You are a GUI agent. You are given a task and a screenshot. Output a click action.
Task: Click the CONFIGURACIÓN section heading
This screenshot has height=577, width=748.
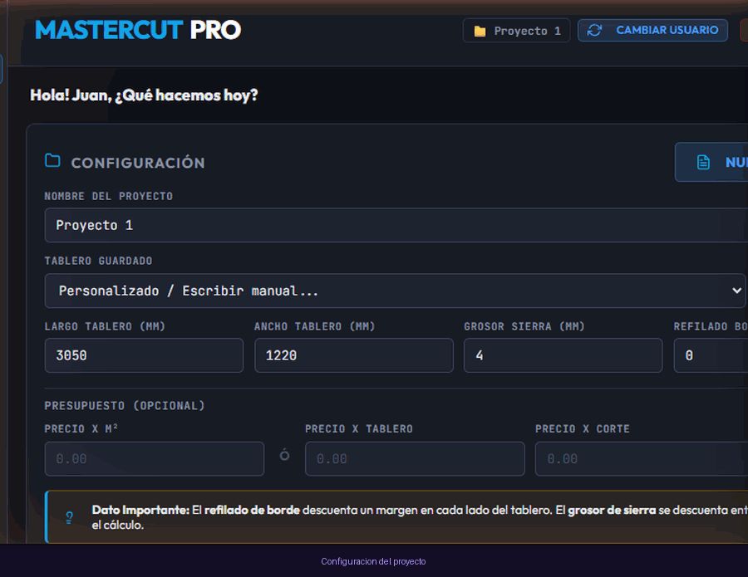(138, 163)
